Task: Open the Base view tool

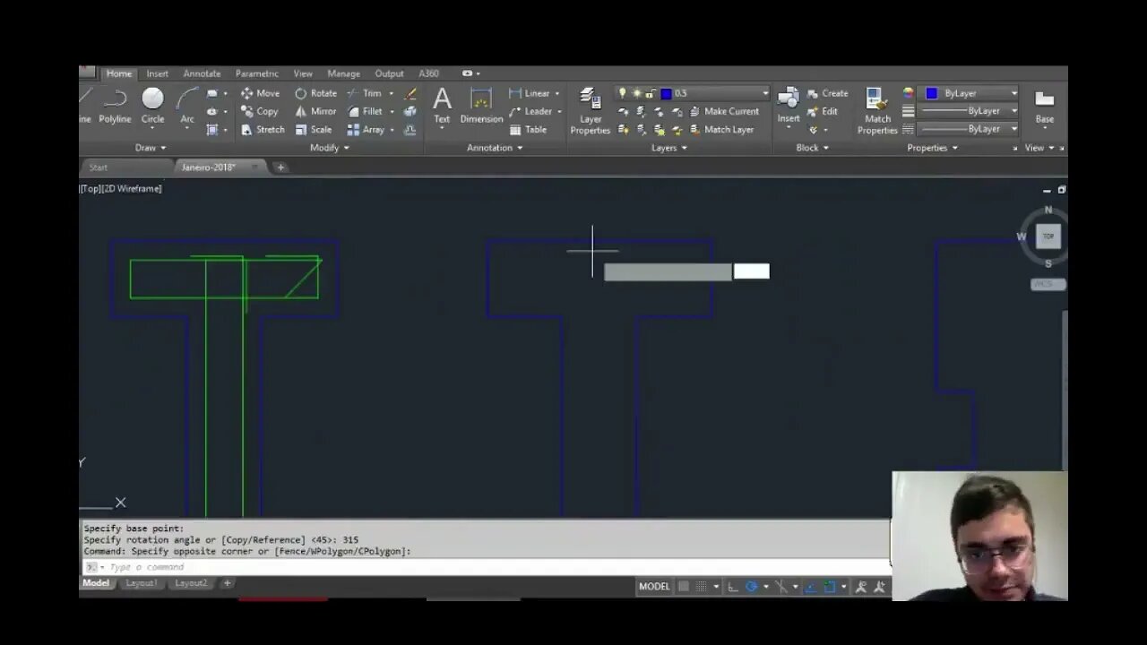Action: point(1045,106)
